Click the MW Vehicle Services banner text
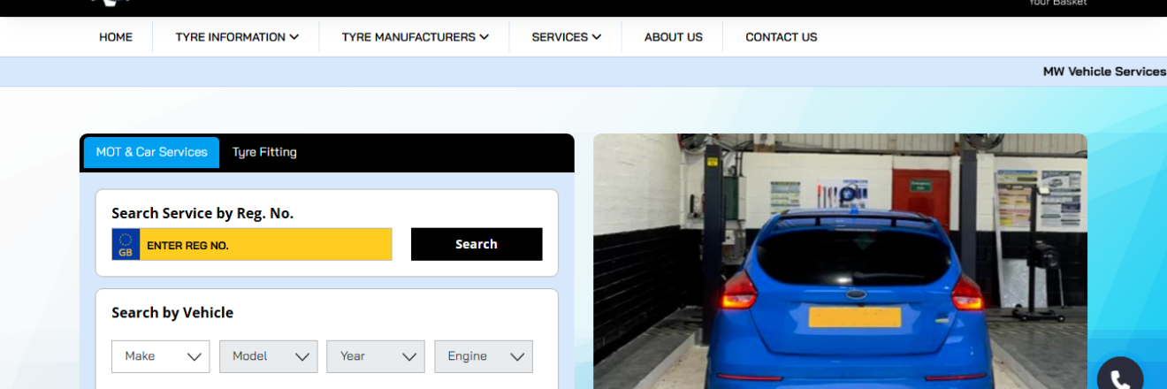The image size is (1167, 389). 1105,72
